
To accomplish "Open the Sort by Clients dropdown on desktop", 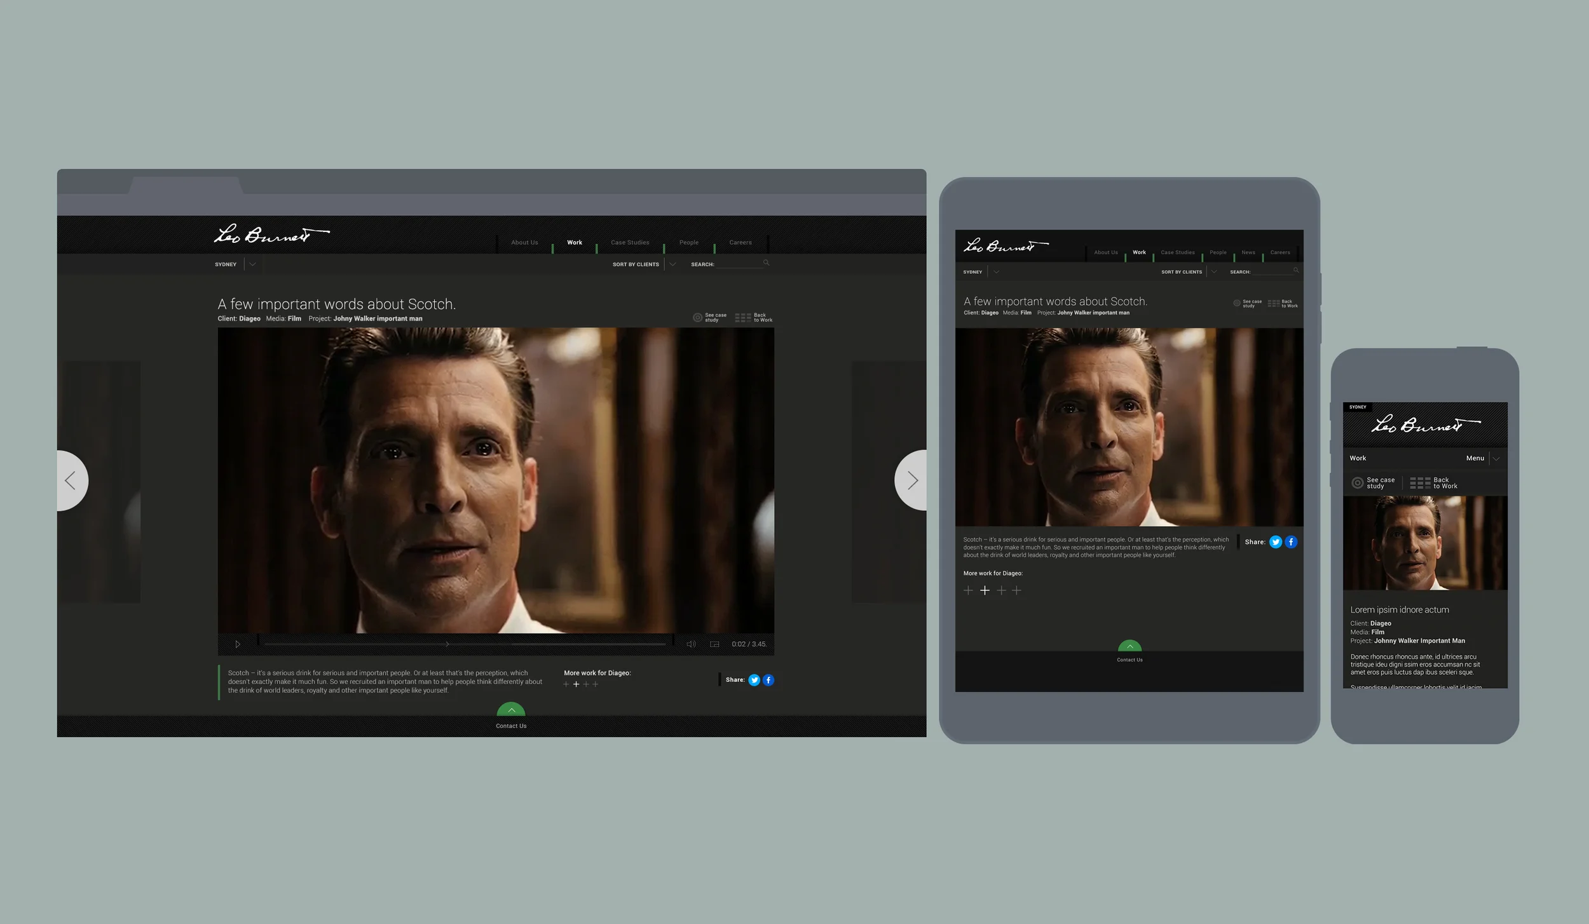I will coord(672,264).
